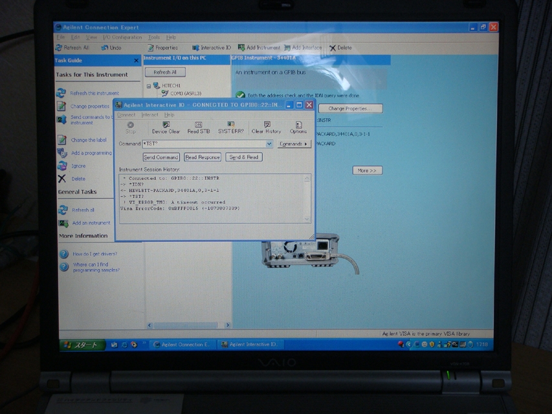Click the Add an instrument link
The height and width of the screenshot is (414, 552).
(91, 223)
